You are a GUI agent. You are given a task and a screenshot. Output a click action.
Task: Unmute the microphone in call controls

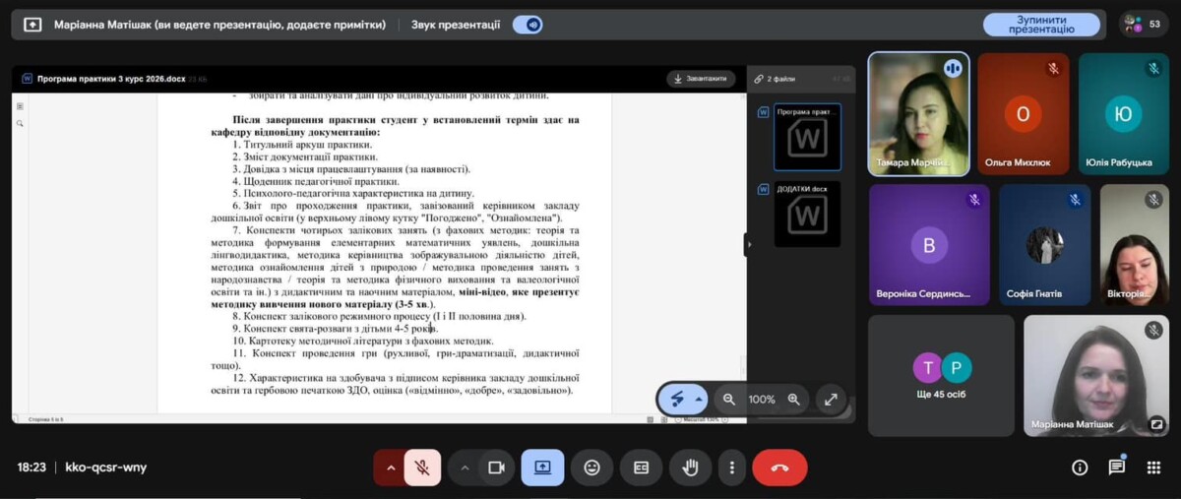coord(422,468)
